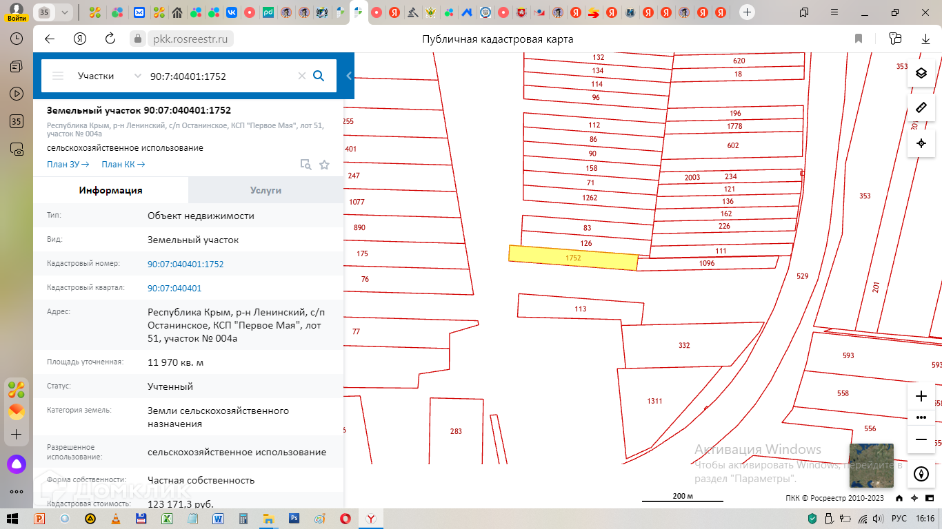Viewport: 942px width, 529px height.
Task: Switch to the Услуги tab
Action: pos(265,190)
